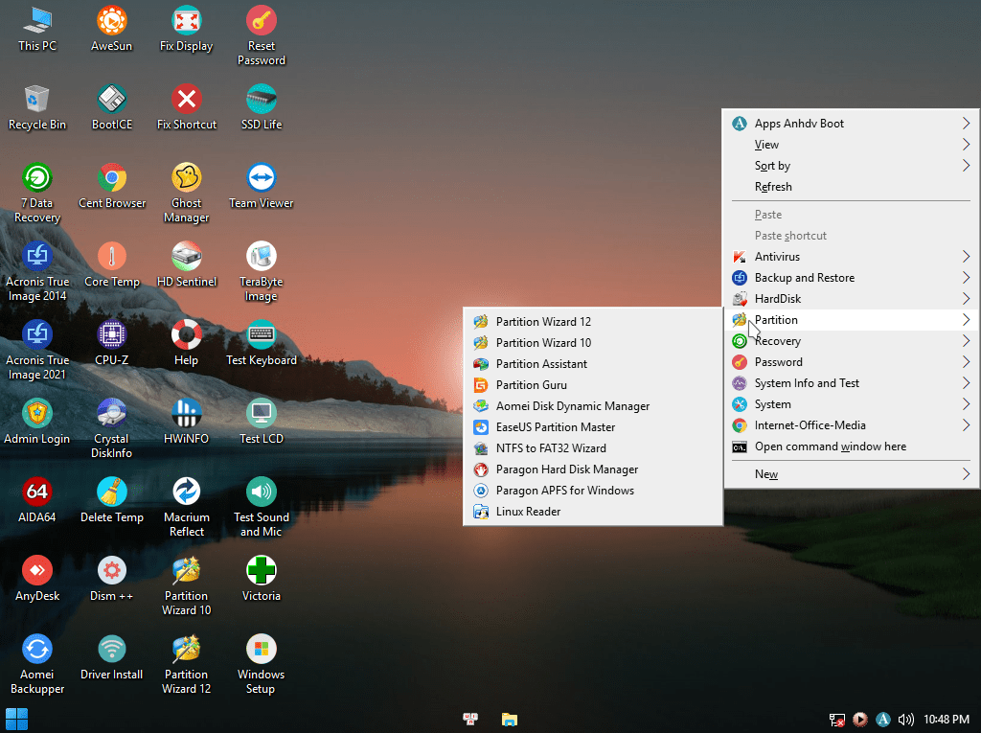This screenshot has height=733, width=981.
Task: Launch Paragon APFS for Windows
Action: pyautogui.click(x=593, y=491)
